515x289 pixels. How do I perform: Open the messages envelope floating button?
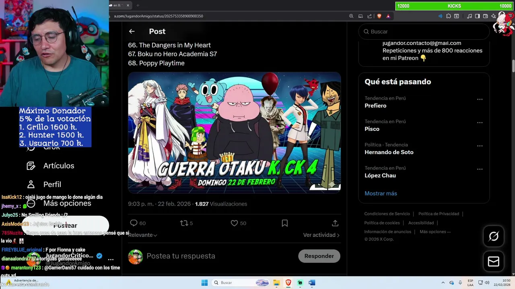pos(494,261)
